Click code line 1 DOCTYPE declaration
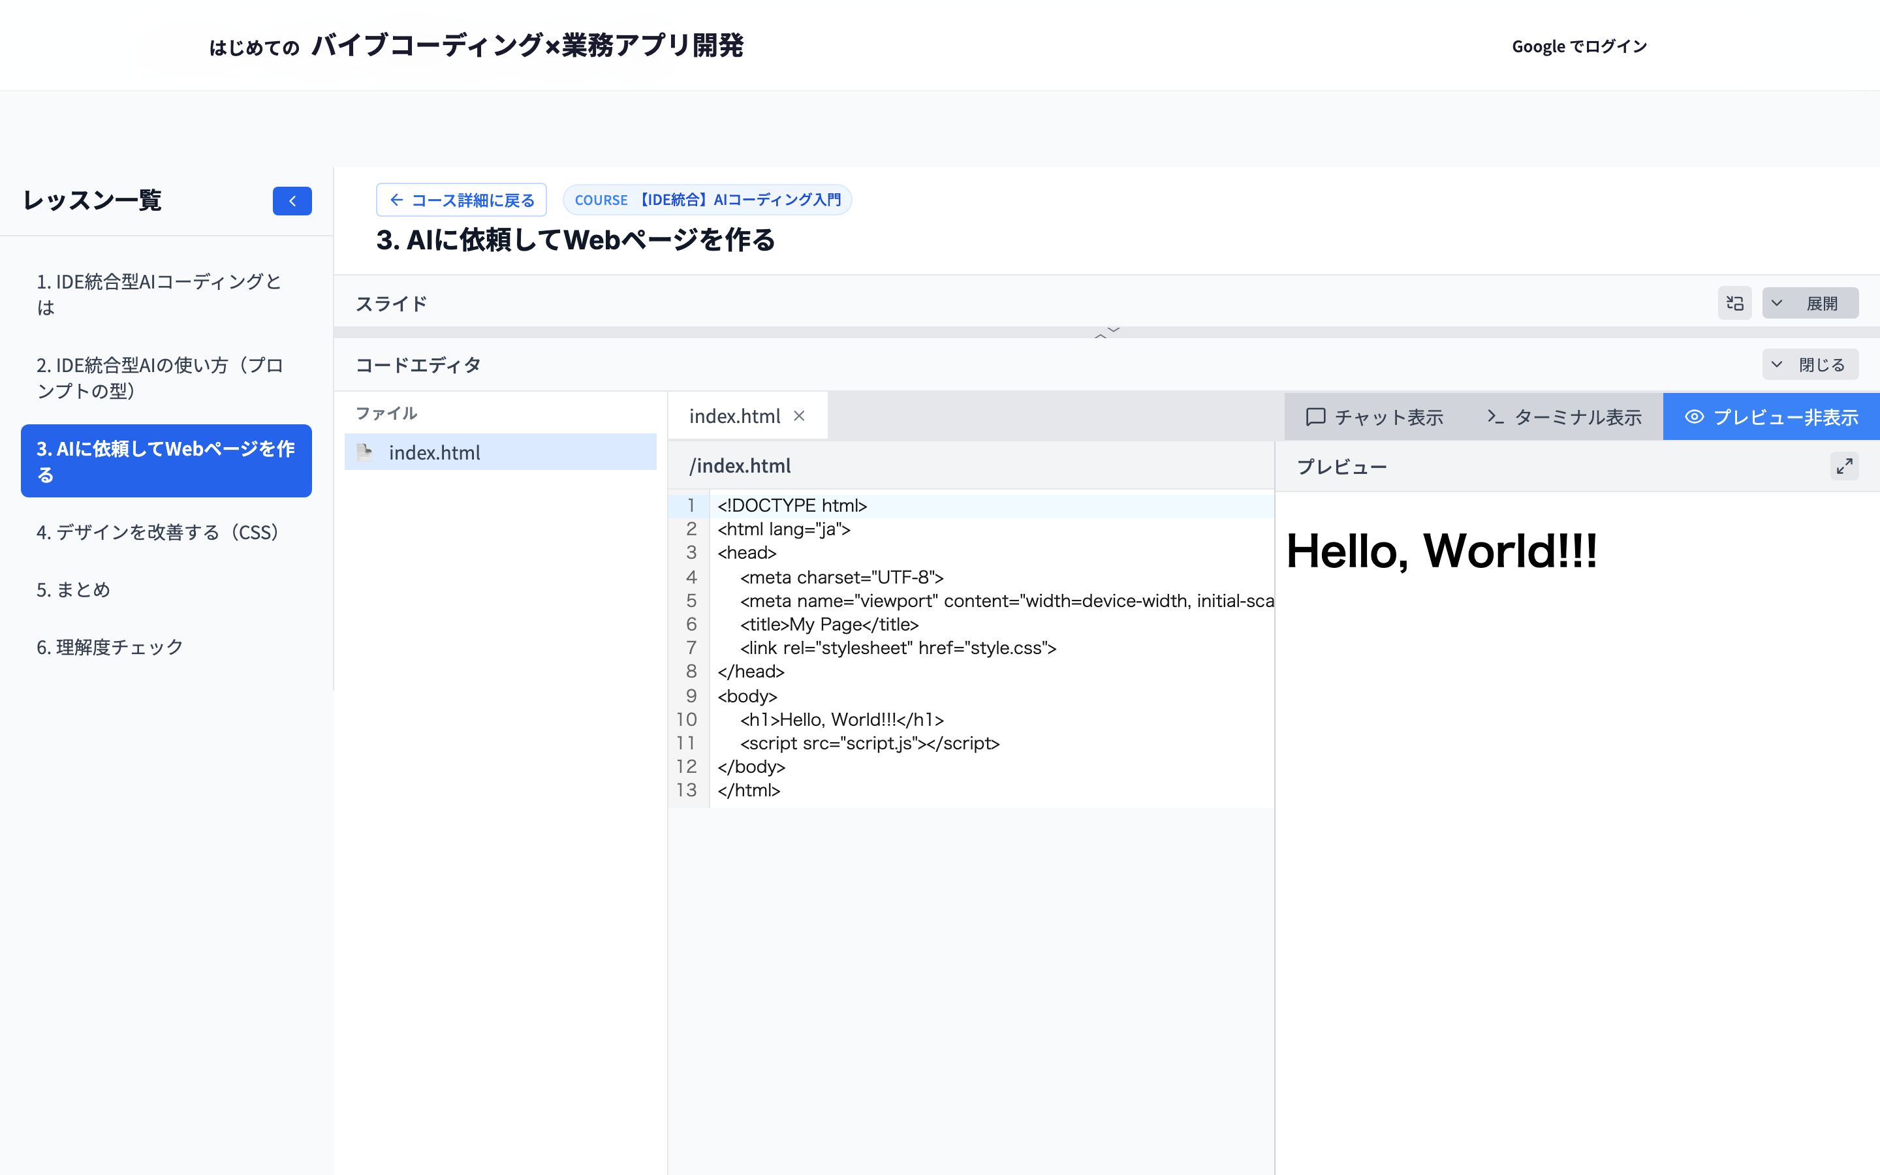Image resolution: width=1880 pixels, height=1175 pixels. click(x=792, y=506)
